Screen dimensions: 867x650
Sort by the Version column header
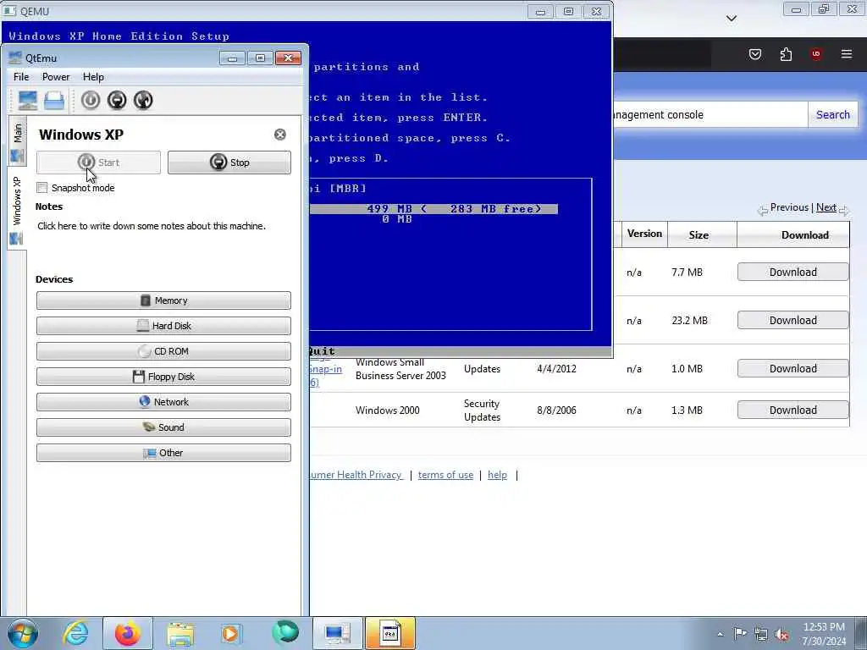(644, 234)
